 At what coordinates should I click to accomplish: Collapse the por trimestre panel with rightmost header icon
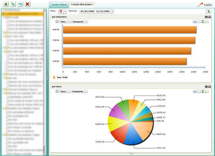(210, 17)
